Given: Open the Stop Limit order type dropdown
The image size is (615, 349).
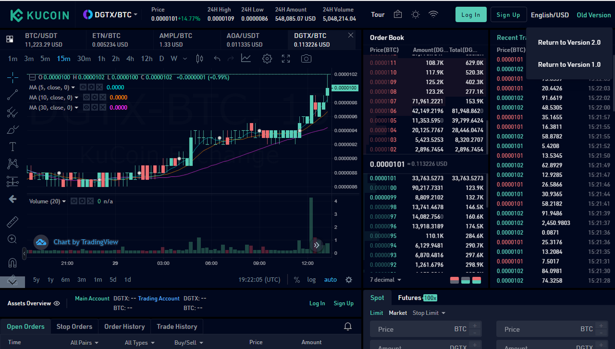Looking at the screenshot, I should [x=429, y=313].
